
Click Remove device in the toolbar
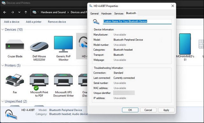[57, 22]
